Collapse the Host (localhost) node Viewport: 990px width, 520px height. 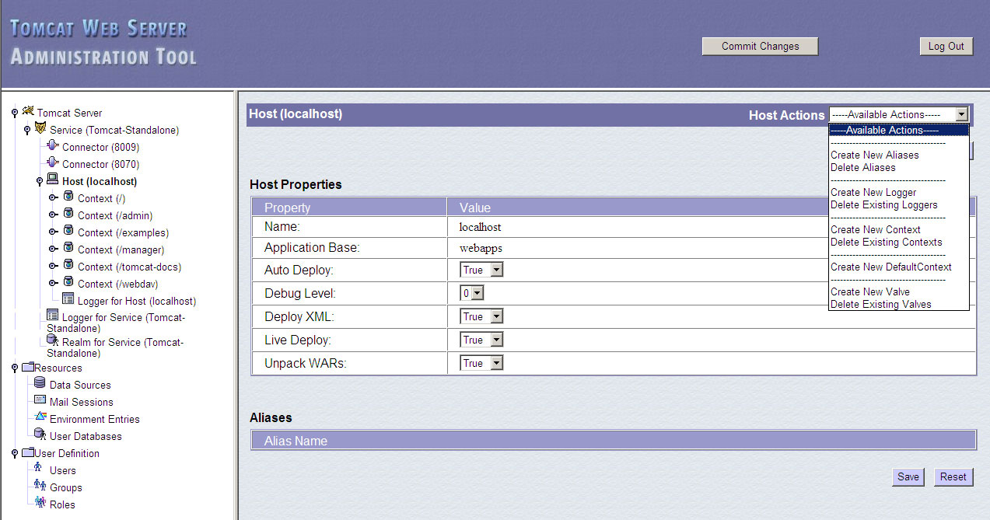40,182
